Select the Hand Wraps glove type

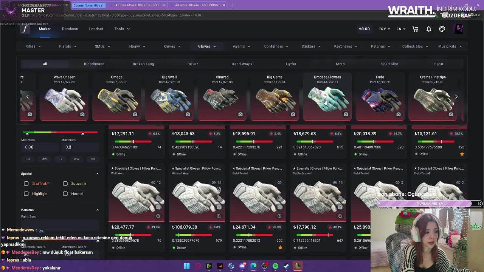click(x=242, y=64)
